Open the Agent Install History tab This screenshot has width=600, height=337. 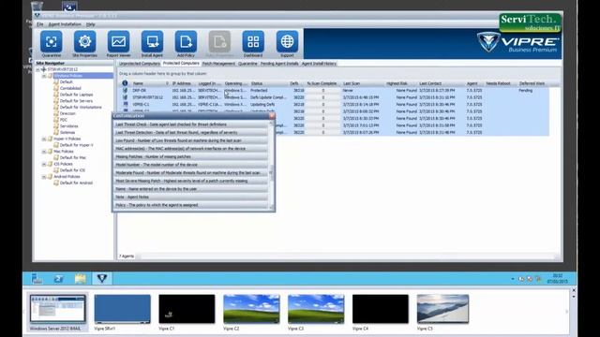319,64
